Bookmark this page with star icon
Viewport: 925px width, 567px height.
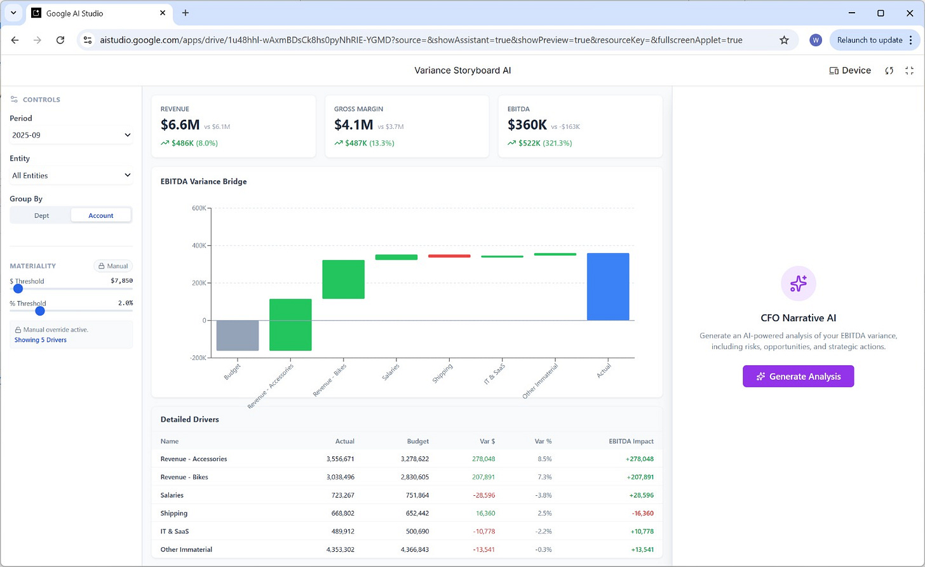point(784,40)
